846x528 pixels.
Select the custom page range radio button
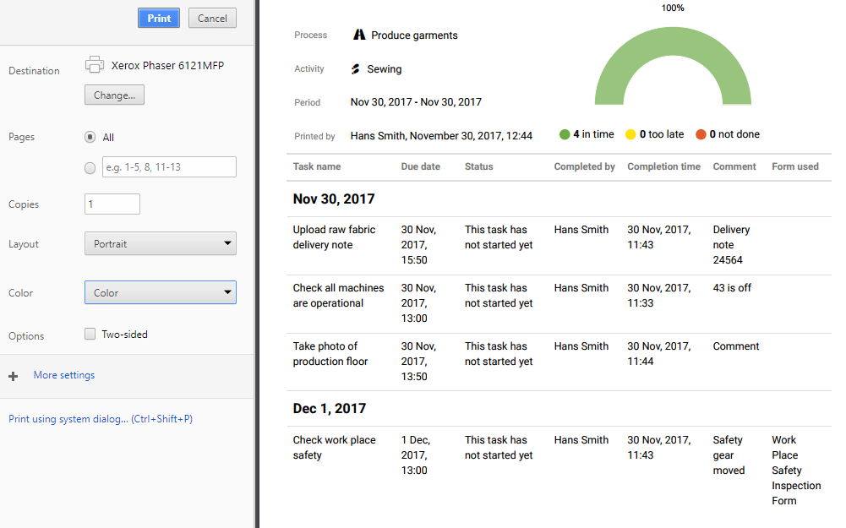point(90,168)
